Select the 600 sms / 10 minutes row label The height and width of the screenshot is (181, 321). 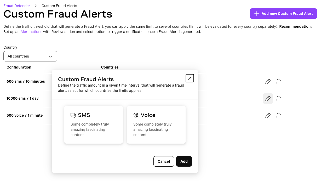(26, 81)
